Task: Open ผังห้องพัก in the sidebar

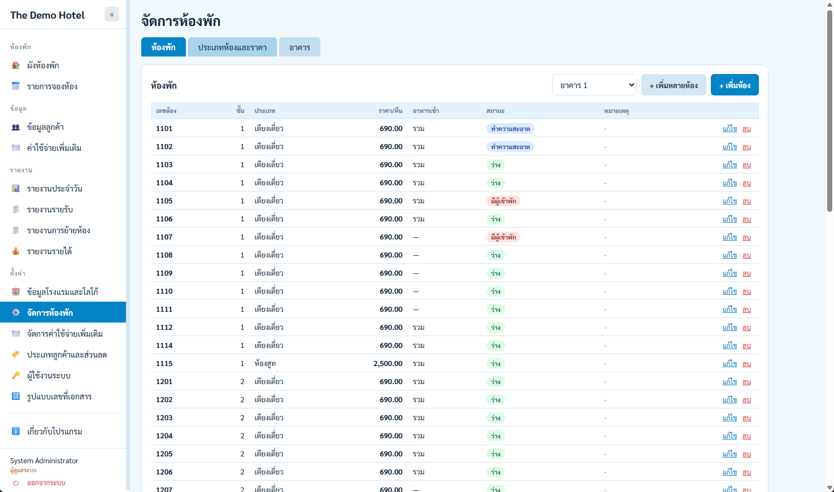Action: (x=63, y=66)
